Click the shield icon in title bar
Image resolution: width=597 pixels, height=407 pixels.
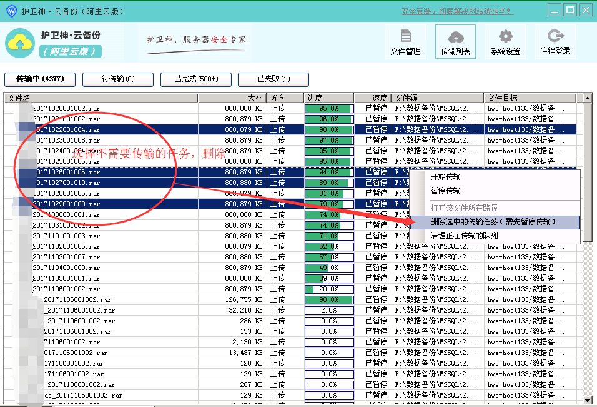click(11, 11)
